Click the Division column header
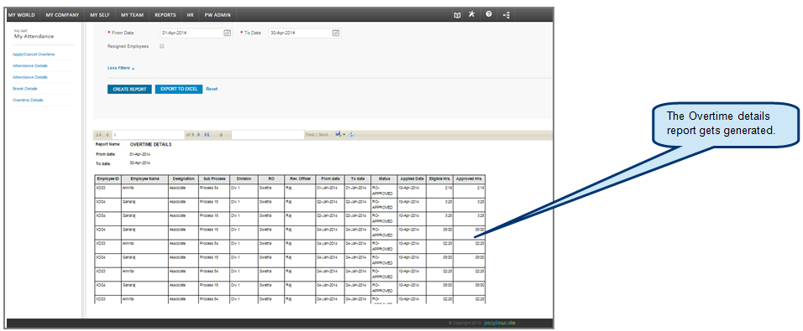The height and width of the screenshot is (331, 803). [244, 178]
